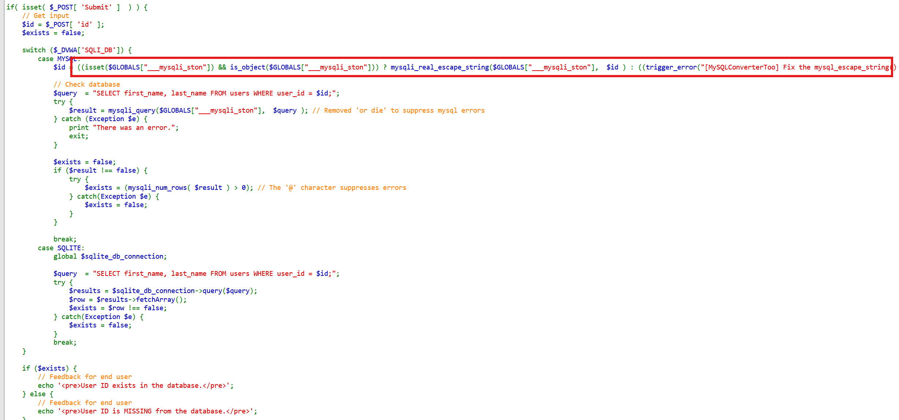The image size is (899, 420).
Task: Click the 'if ($exists) {' statement
Action: pos(49,368)
